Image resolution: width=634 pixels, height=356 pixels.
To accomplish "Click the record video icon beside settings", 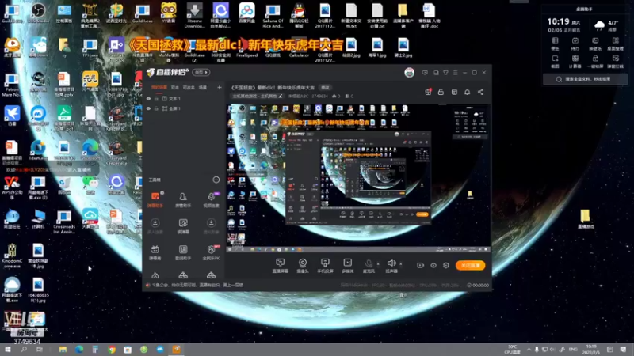I will (x=421, y=265).
